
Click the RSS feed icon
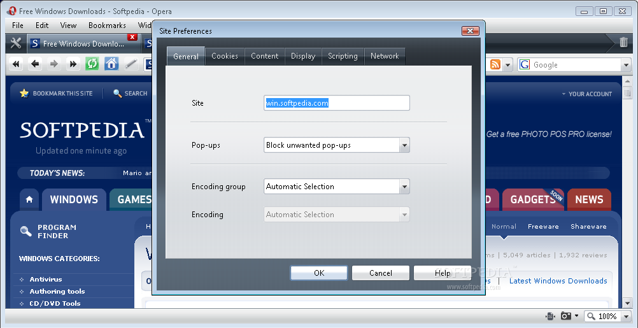coord(495,65)
